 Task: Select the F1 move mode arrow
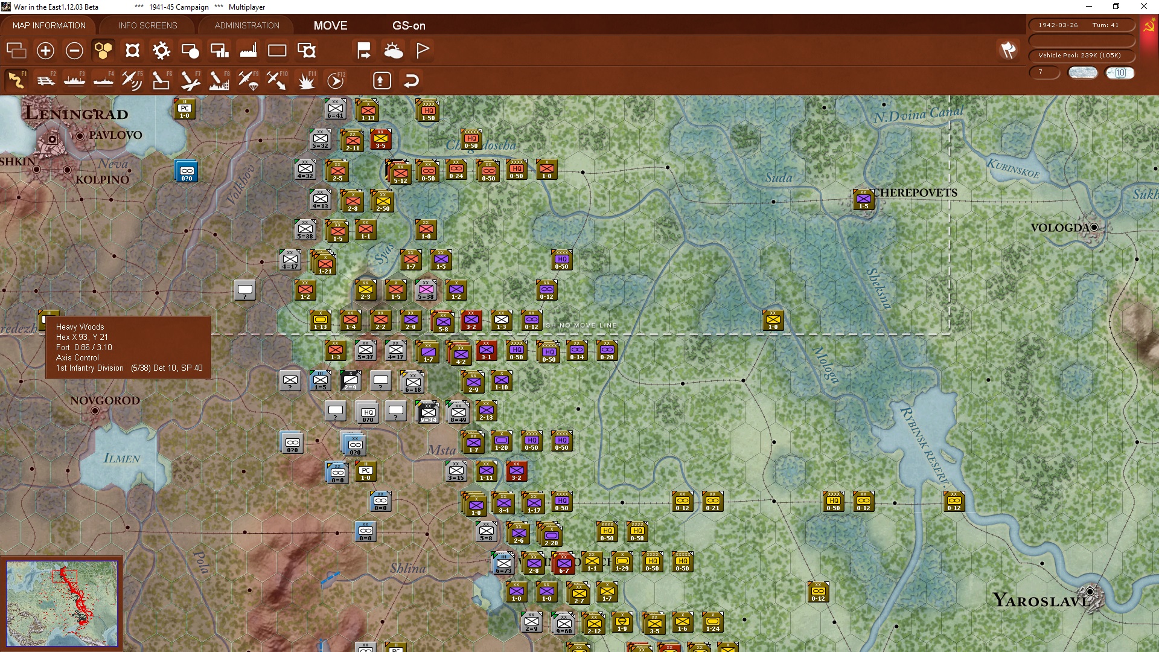(x=16, y=80)
